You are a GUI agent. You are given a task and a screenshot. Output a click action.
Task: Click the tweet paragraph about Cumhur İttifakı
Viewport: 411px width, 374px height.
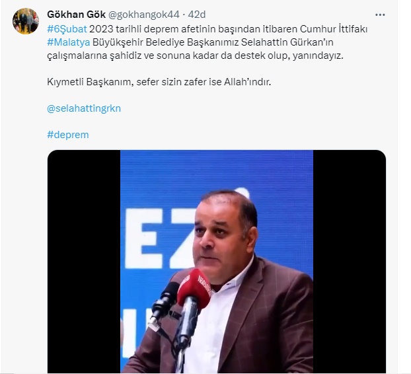(207, 42)
